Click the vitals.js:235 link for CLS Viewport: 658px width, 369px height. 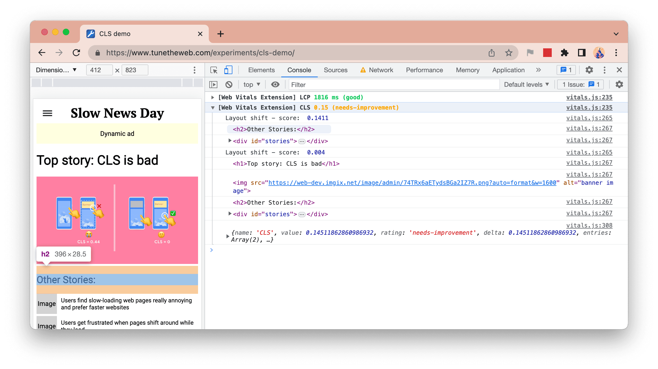click(589, 107)
